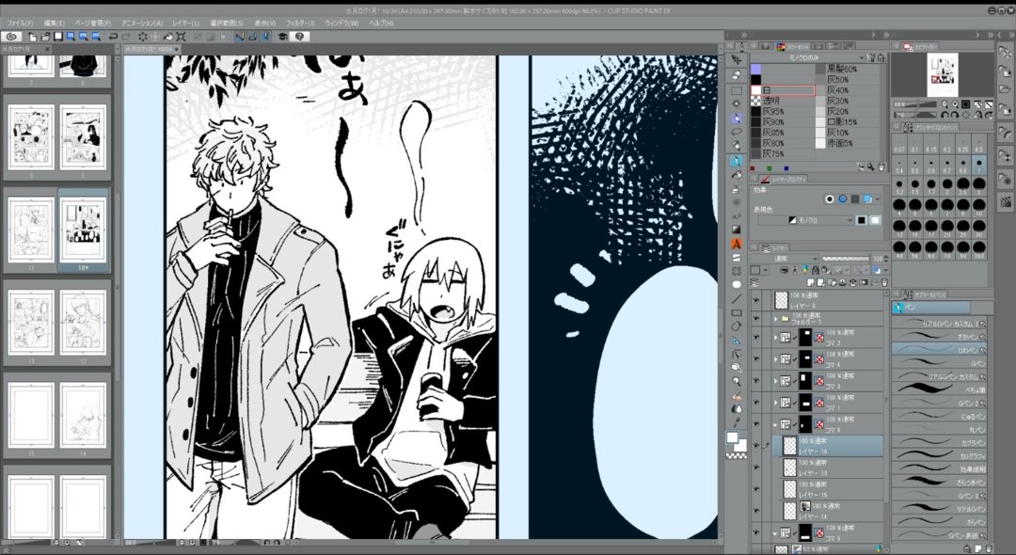The image size is (1016, 555).
Task: Select the Zoom magnifier tool
Action: click(736, 381)
